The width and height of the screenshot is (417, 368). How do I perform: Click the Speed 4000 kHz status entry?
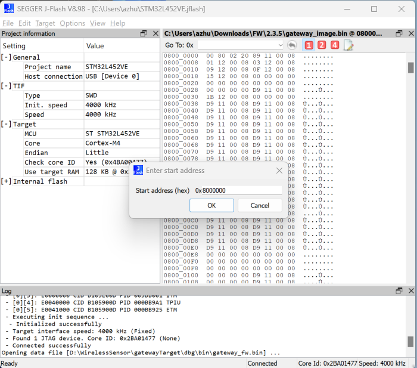coord(382,363)
